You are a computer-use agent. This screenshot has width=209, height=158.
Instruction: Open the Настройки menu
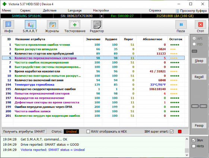coord(101,10)
